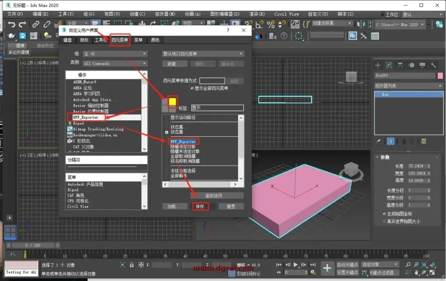Screen dimensions: 446x281
Task: Open the 类别 All Commands dropdown
Action: point(115,63)
